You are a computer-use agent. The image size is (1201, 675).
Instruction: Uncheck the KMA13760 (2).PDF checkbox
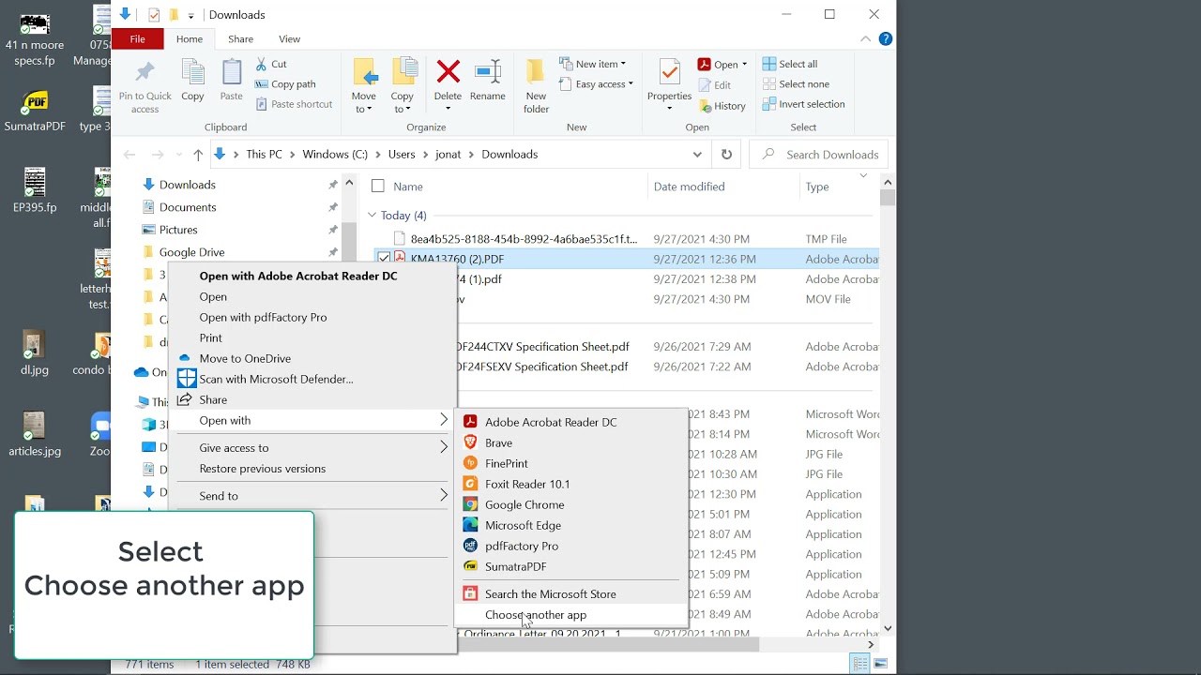(x=384, y=258)
